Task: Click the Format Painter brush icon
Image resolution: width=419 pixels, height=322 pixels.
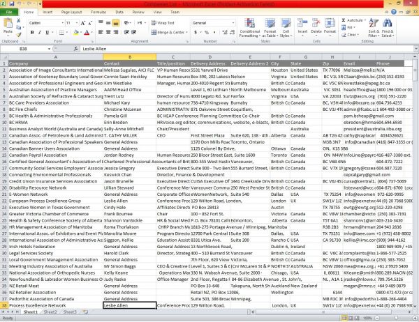Action: [18, 35]
